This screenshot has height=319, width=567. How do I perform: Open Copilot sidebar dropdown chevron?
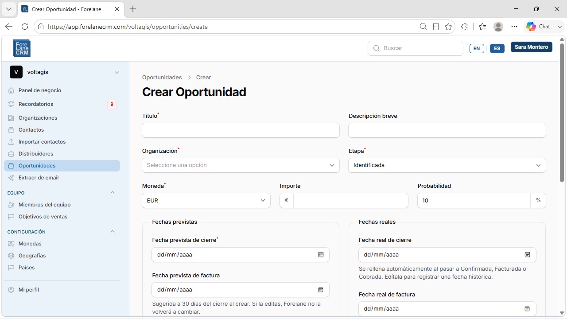point(560,27)
